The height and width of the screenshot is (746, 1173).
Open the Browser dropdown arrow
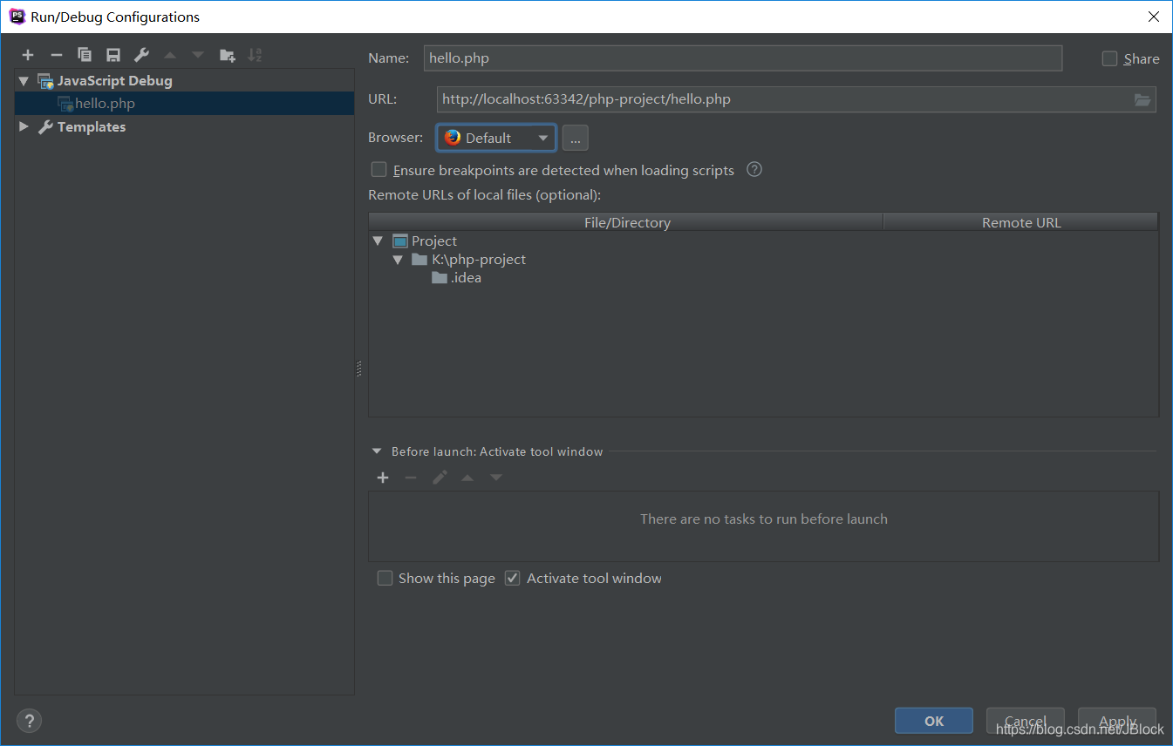[542, 138]
